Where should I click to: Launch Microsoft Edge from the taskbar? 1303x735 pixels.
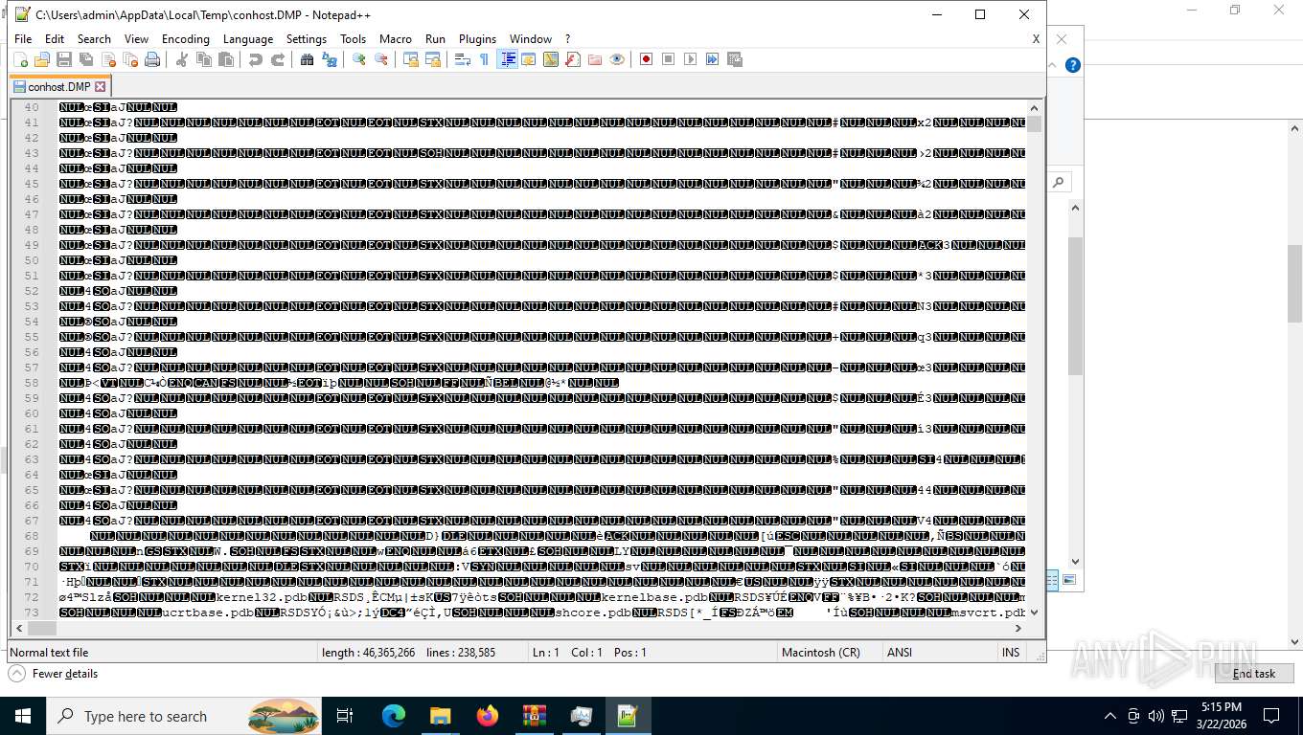coord(394,716)
